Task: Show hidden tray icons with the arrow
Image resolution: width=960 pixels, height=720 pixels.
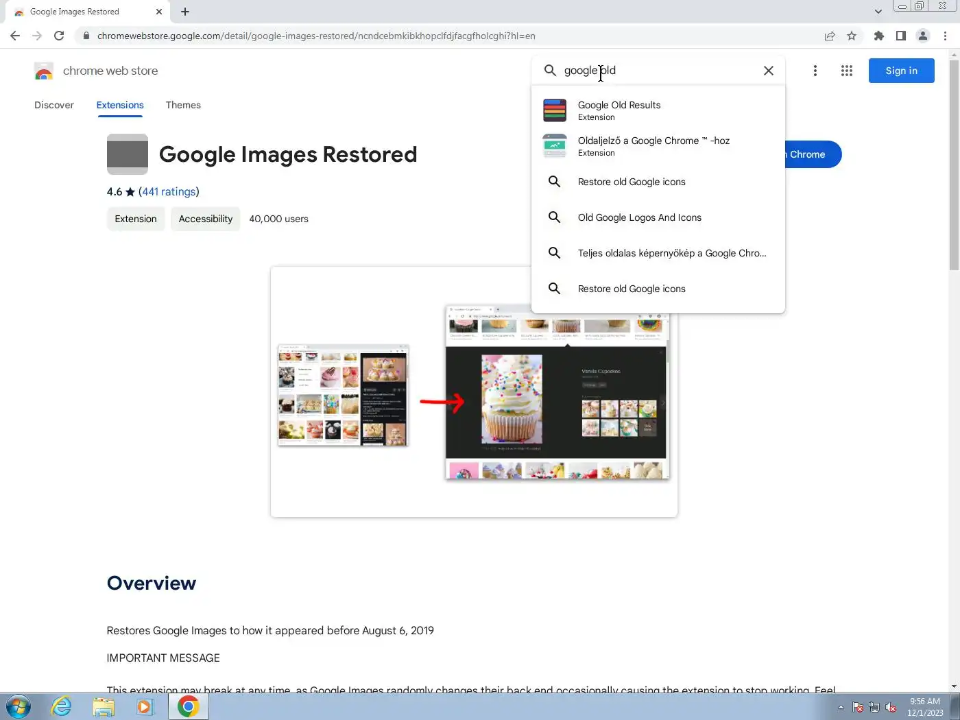Action: [841, 707]
